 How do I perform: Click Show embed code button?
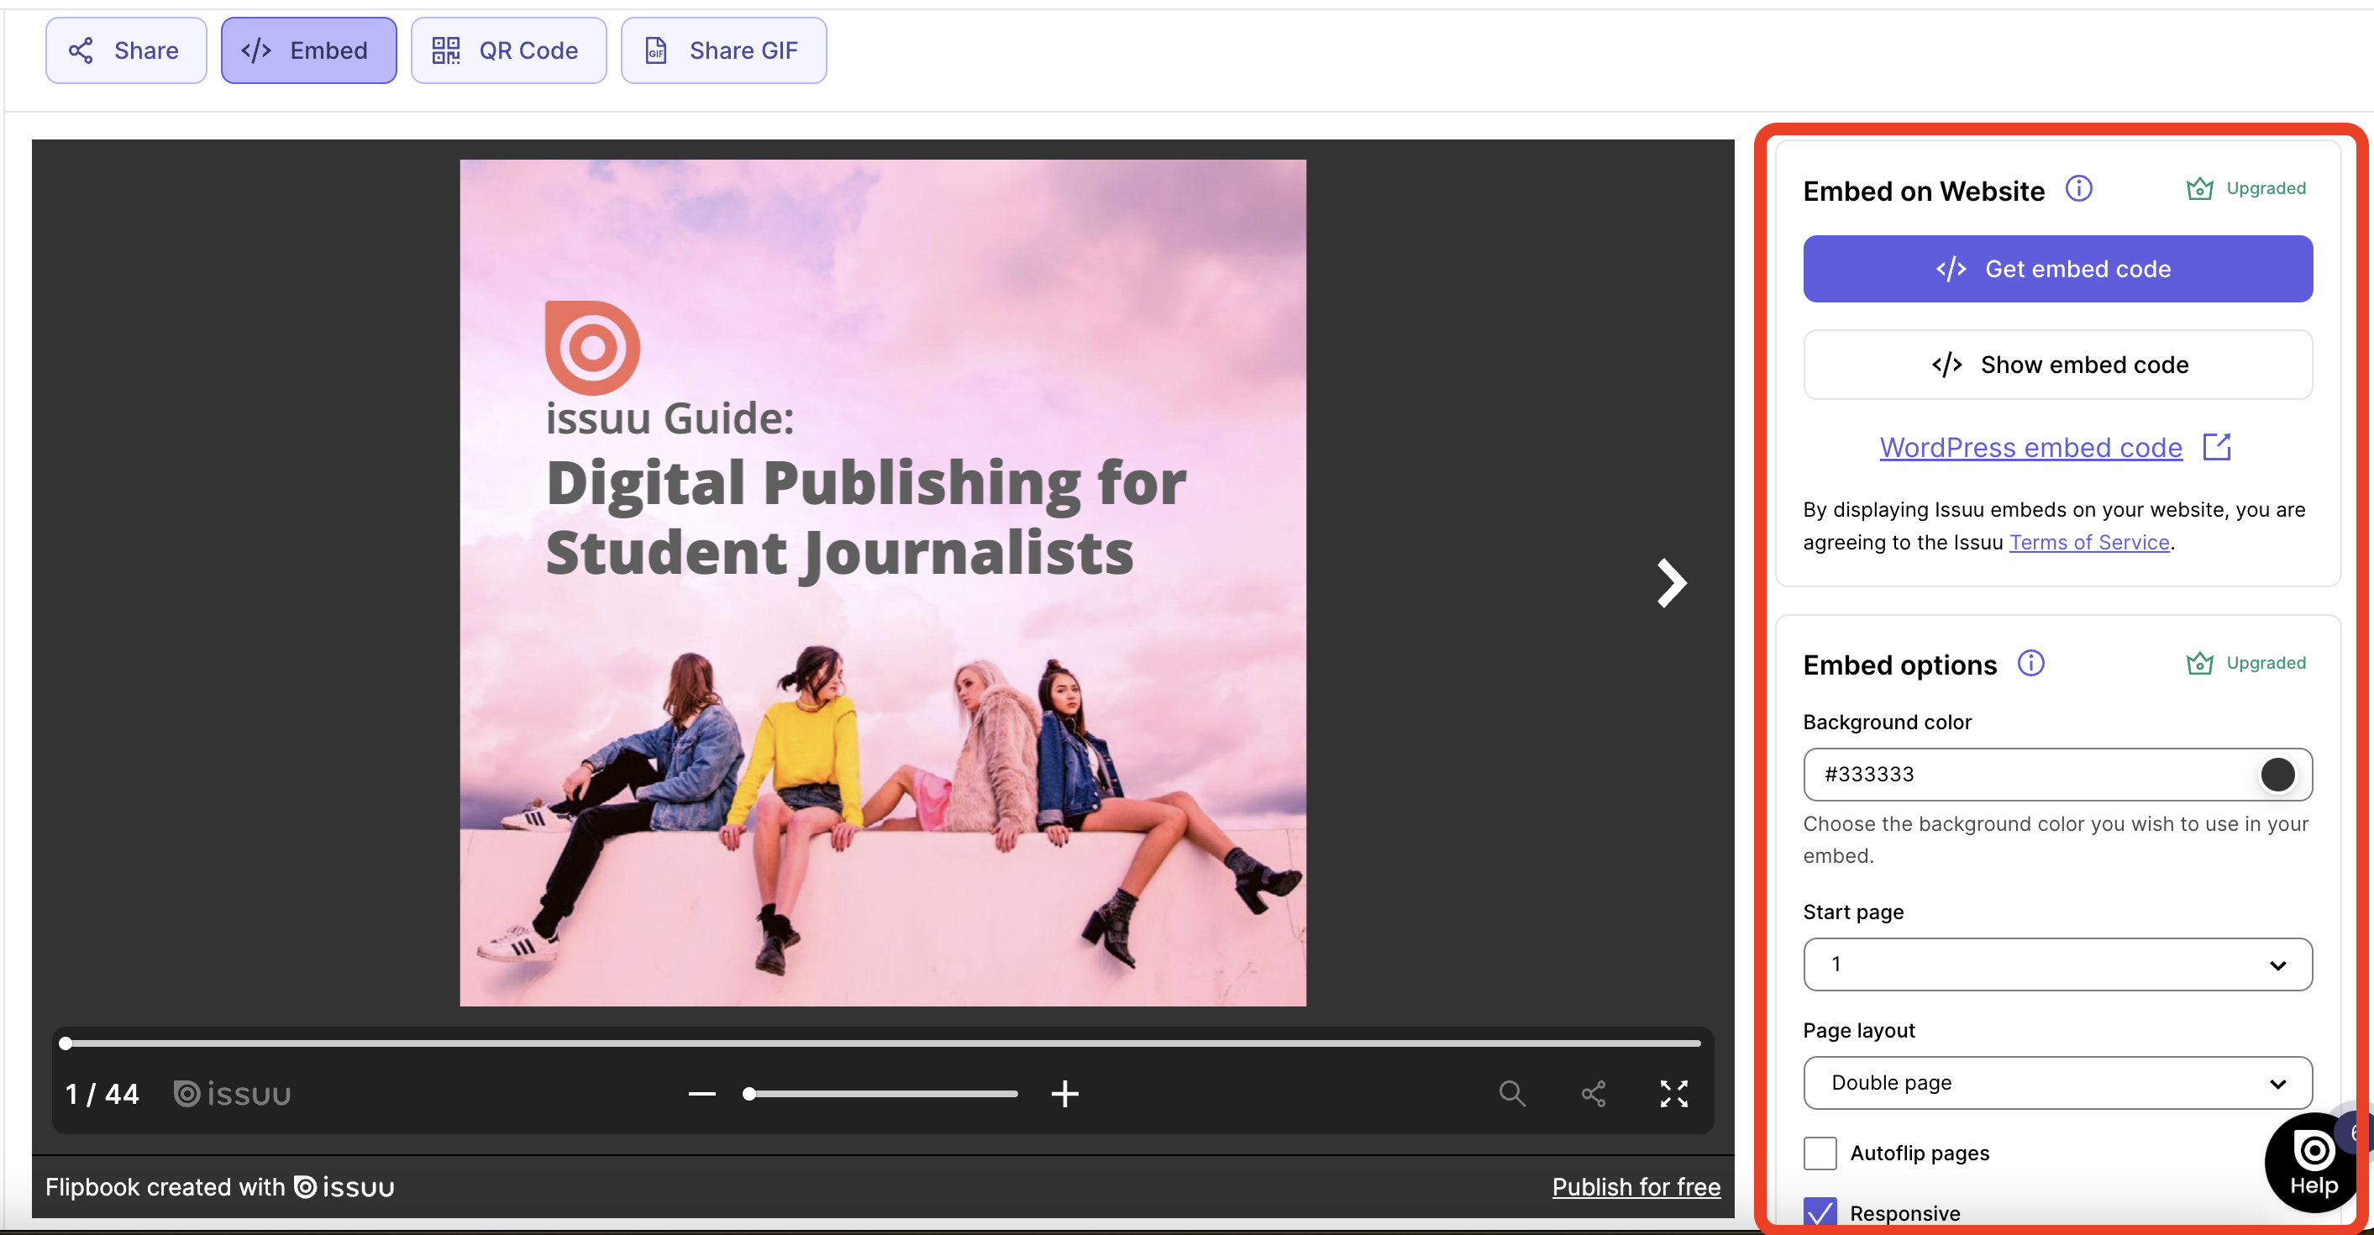(x=2057, y=364)
